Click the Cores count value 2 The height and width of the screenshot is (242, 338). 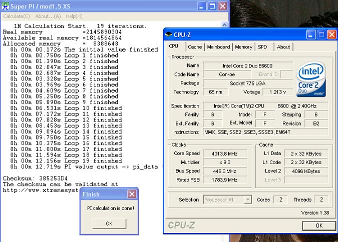click(280, 199)
